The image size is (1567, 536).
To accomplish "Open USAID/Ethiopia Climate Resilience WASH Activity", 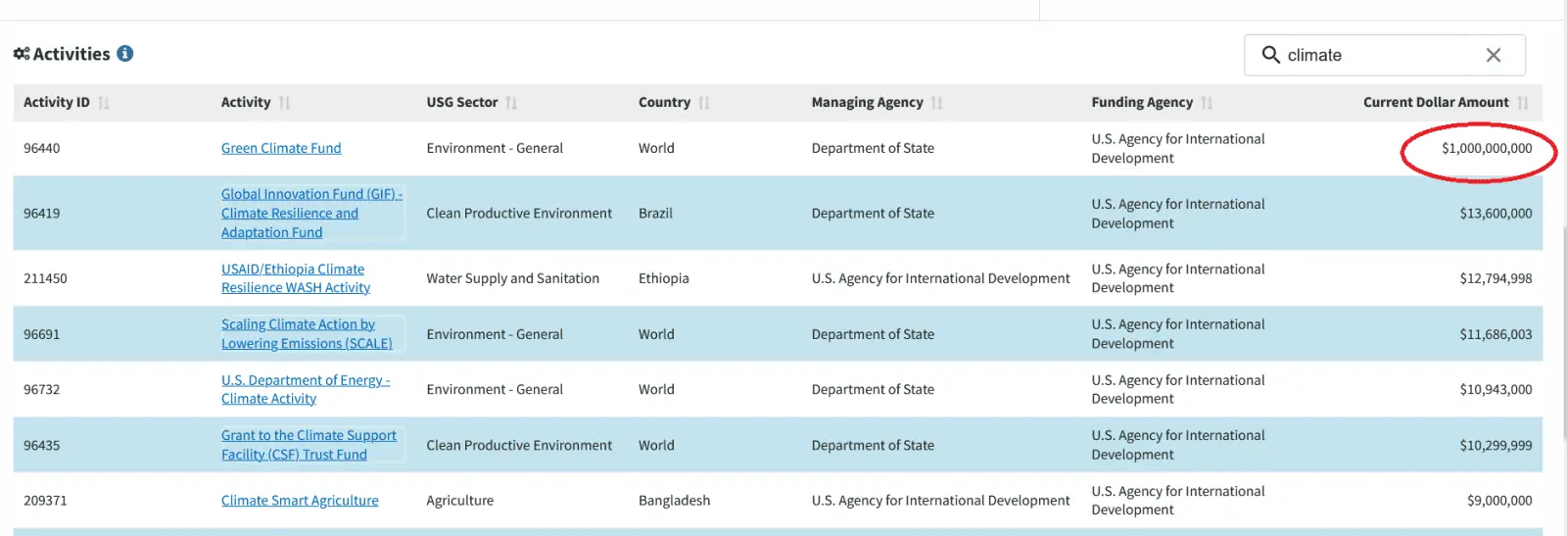I will point(295,278).
